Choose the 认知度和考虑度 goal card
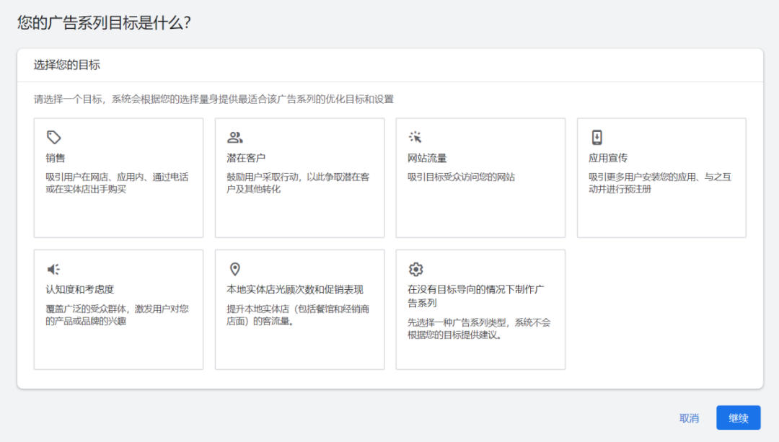The image size is (779, 442). [119, 309]
